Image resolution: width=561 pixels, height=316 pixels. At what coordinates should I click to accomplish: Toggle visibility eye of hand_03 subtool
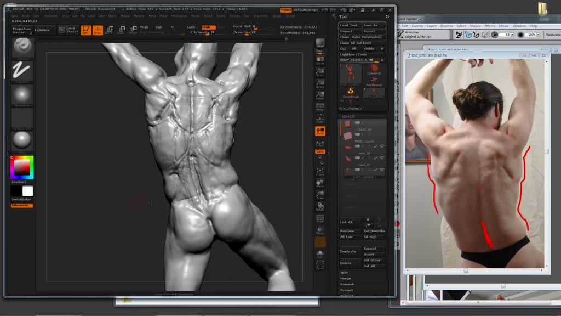[382, 146]
